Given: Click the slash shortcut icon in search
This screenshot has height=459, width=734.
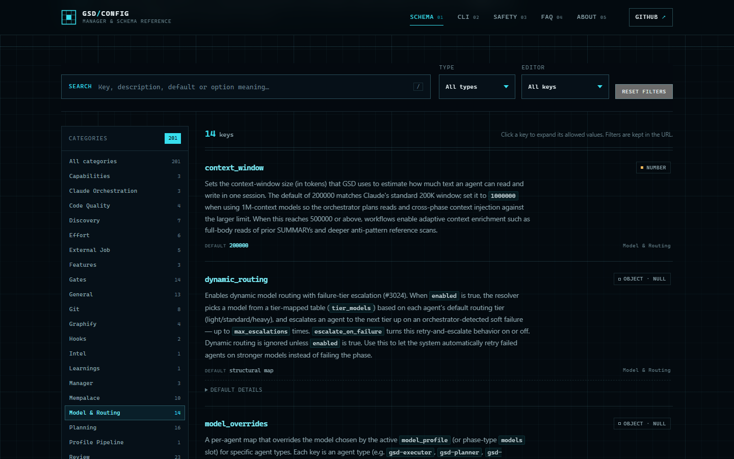Looking at the screenshot, I should point(418,87).
